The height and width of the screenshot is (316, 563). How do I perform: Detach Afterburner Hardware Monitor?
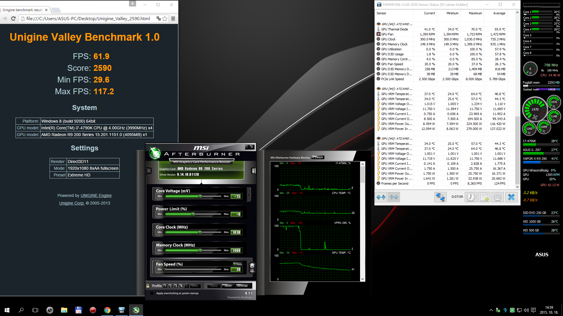coord(317,157)
